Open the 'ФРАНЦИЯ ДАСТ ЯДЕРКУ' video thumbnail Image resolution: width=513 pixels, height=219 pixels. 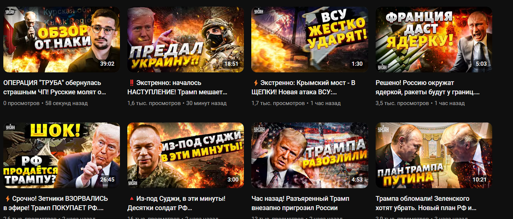click(434, 39)
